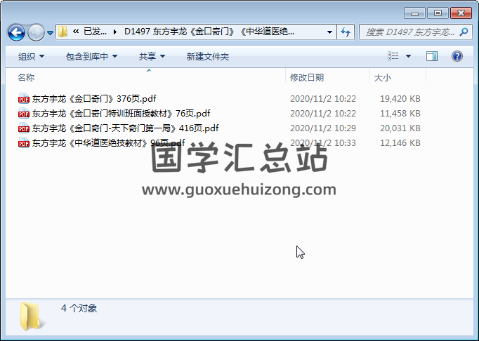This screenshot has height=341, width=479.
Task: Click the folder icon in address bar
Action: click(63, 32)
